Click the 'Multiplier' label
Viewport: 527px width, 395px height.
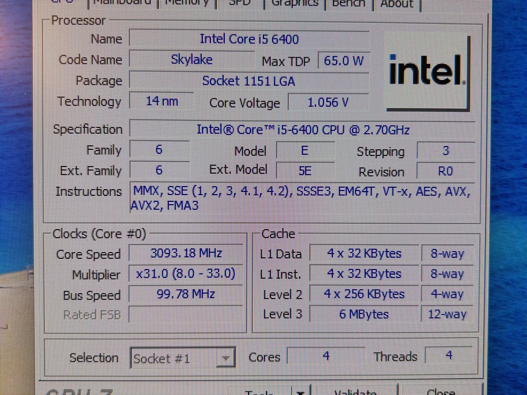pyautogui.click(x=96, y=275)
